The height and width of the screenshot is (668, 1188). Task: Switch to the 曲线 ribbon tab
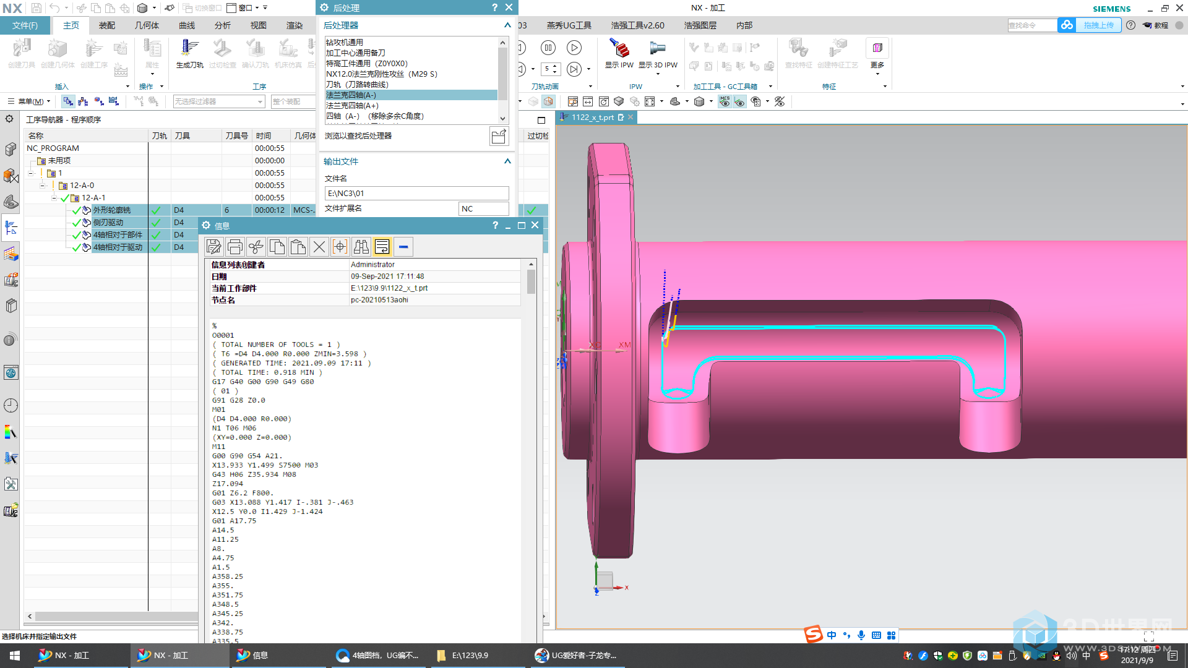tap(187, 25)
